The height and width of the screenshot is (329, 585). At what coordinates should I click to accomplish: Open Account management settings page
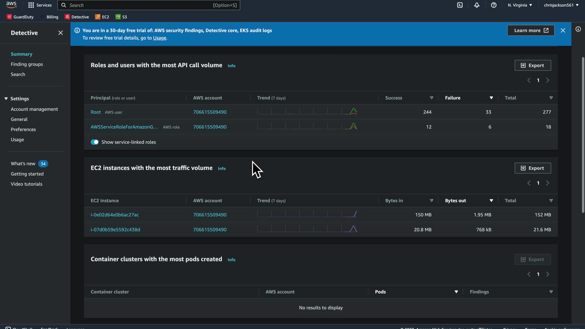(34, 109)
